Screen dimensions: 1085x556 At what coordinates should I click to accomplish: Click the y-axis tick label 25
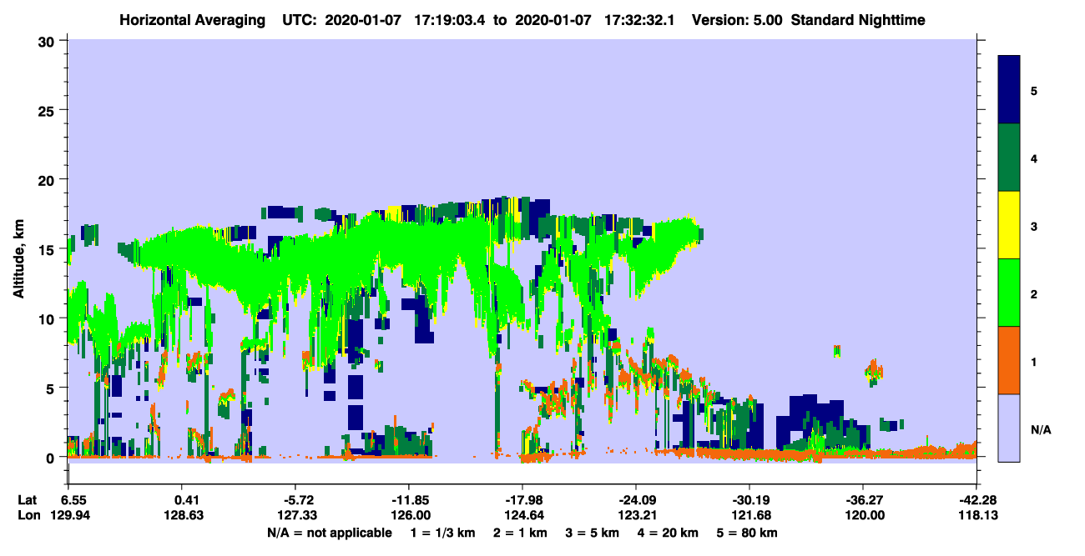[48, 110]
